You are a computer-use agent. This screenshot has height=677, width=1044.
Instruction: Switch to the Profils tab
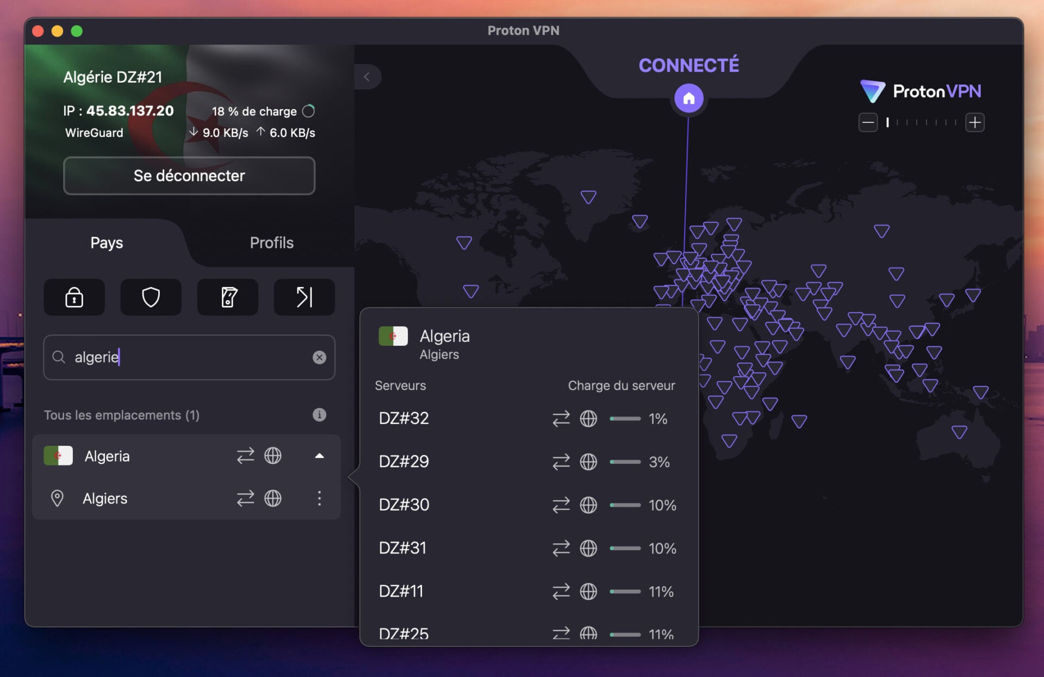(x=271, y=243)
